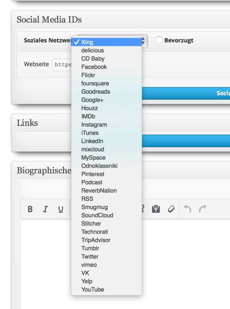
Task: Choose YouTube from the list
Action: (106, 289)
